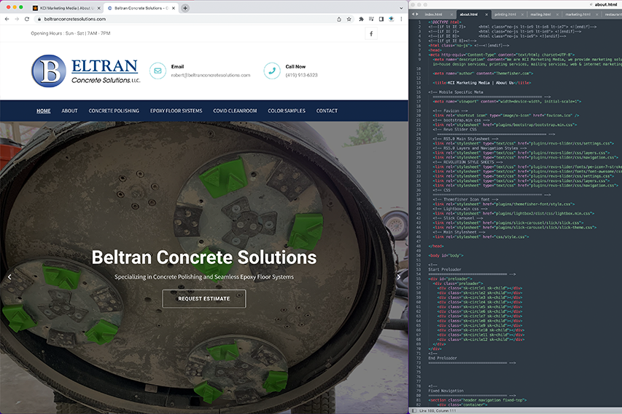Click the phone Call Now icon
This screenshot has width=622, height=414.
pyautogui.click(x=272, y=71)
